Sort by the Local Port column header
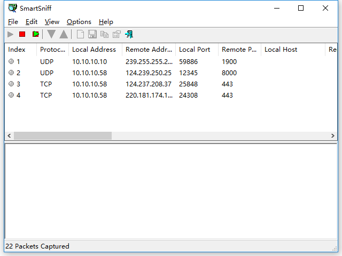The image size is (342, 256). [x=197, y=50]
